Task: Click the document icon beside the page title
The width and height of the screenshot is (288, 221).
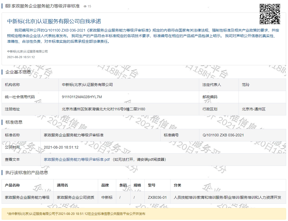Action: [8, 6]
